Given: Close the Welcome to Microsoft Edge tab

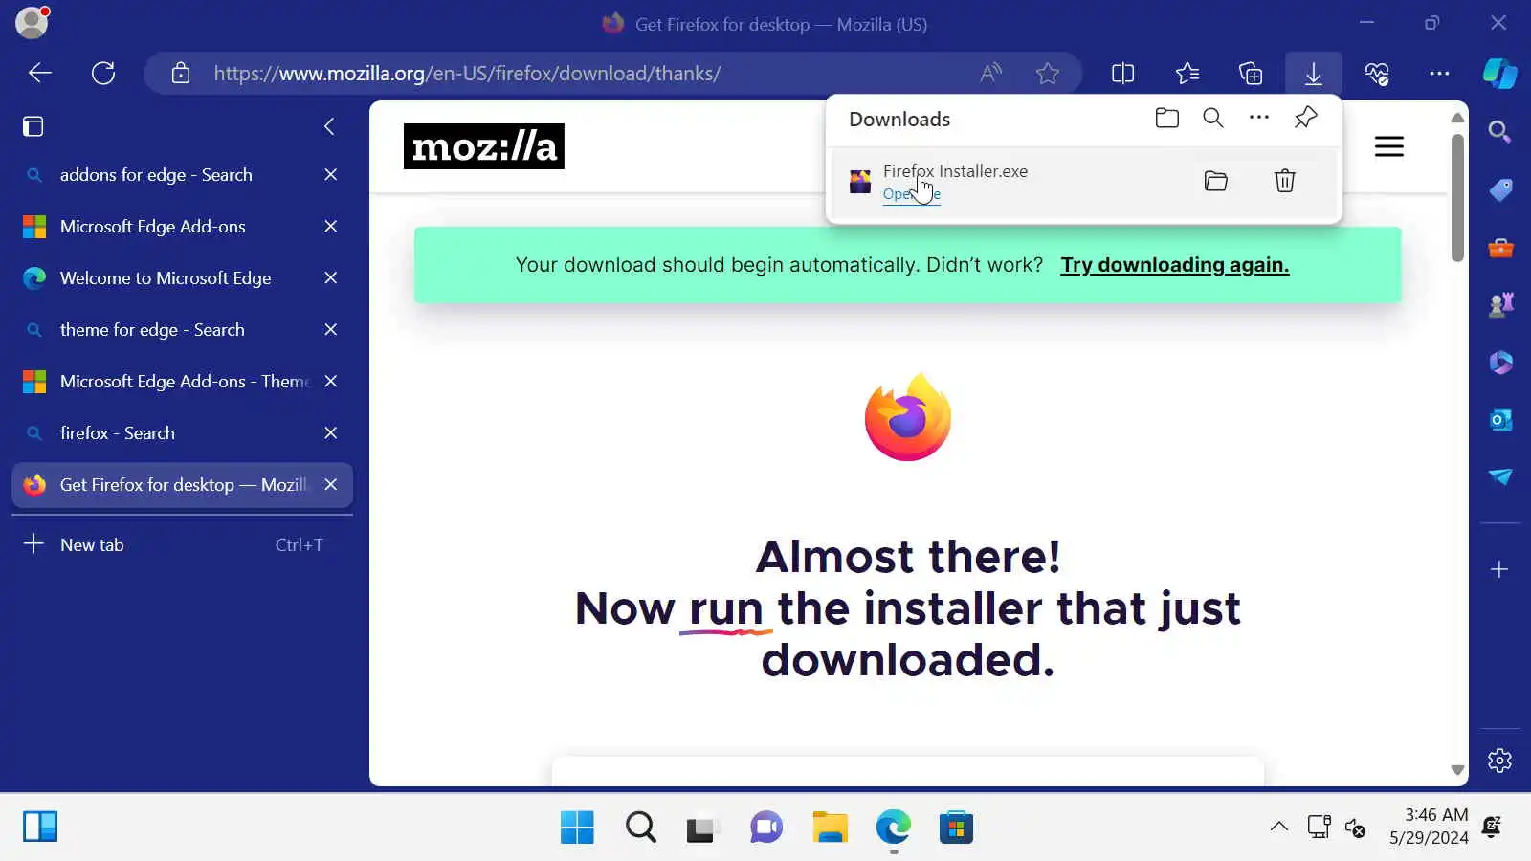Looking at the screenshot, I should [x=331, y=278].
